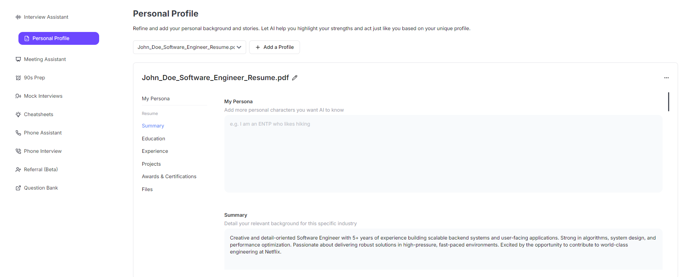Jump to the Experience section

click(x=155, y=151)
